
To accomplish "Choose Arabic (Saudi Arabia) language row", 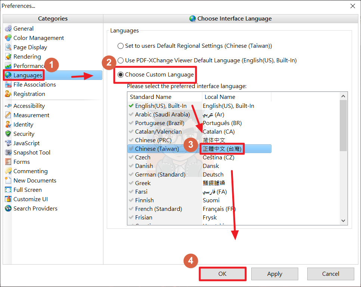I will [x=199, y=114].
